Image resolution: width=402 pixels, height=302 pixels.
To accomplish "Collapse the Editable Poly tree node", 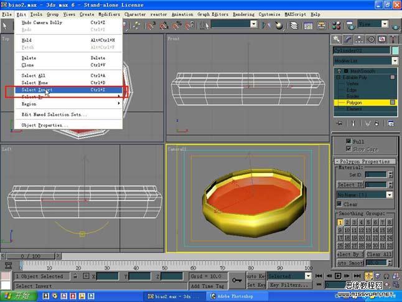I will pos(338,77).
